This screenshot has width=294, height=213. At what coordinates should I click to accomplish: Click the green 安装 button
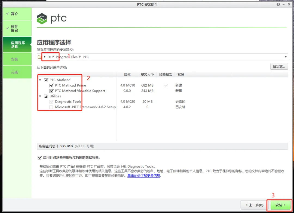(x=280, y=205)
